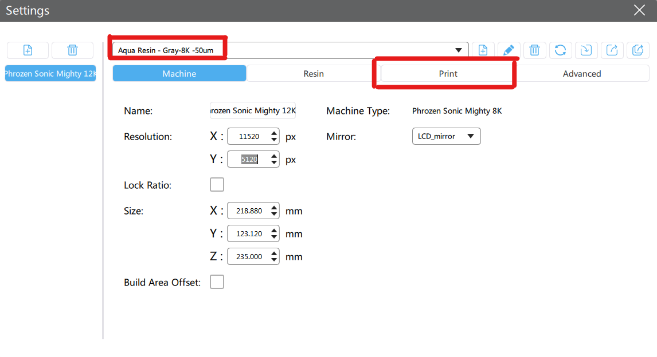Open the Advanced tab
The image size is (657, 357).
pos(582,74)
